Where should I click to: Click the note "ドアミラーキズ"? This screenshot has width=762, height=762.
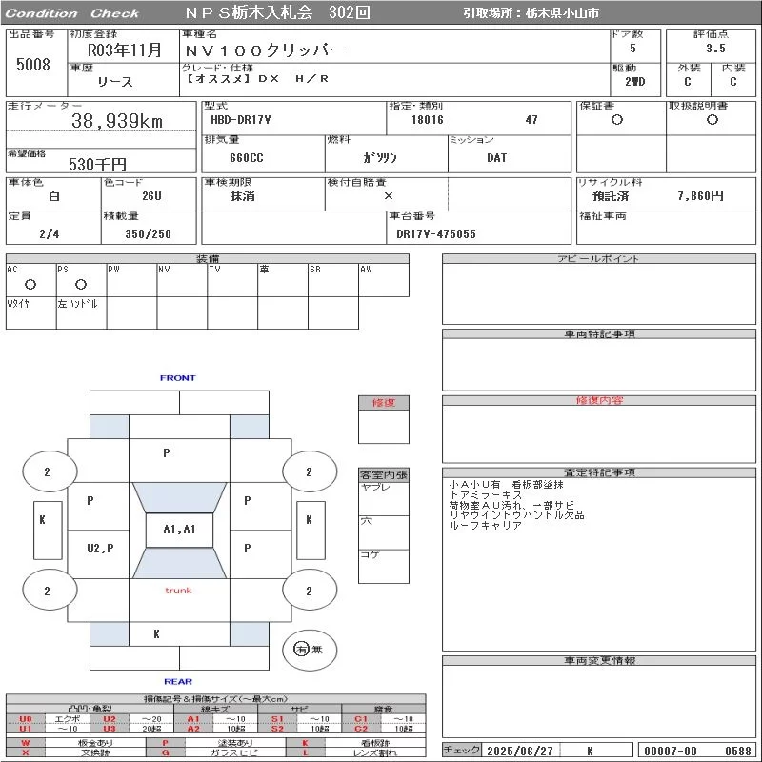485,494
